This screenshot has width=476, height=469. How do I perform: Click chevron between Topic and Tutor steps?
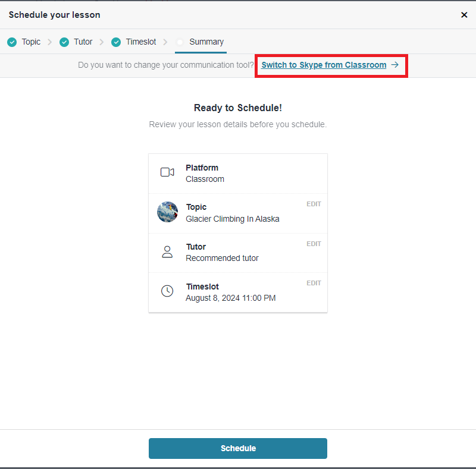point(50,42)
